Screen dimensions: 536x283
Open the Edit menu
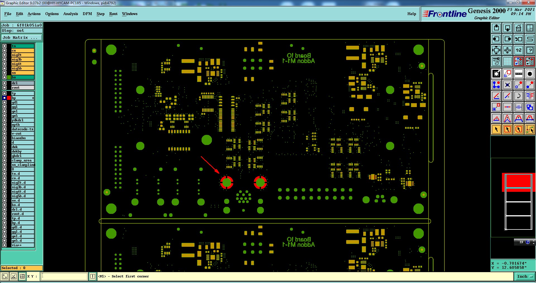[20, 14]
